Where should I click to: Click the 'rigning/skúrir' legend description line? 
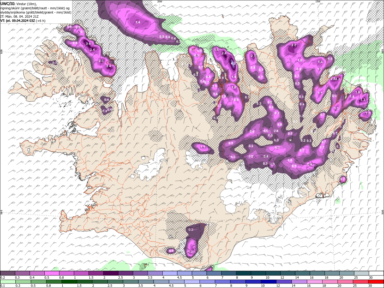point(35,8)
